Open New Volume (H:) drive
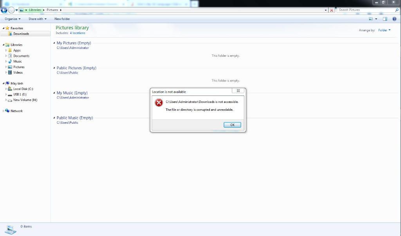Screen dimensions: 401x236 click(x=25, y=100)
